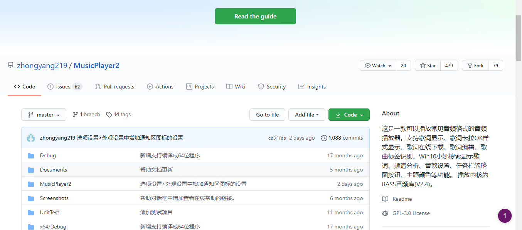
Task: Open the x64/Debug folder
Action: click(x=53, y=227)
